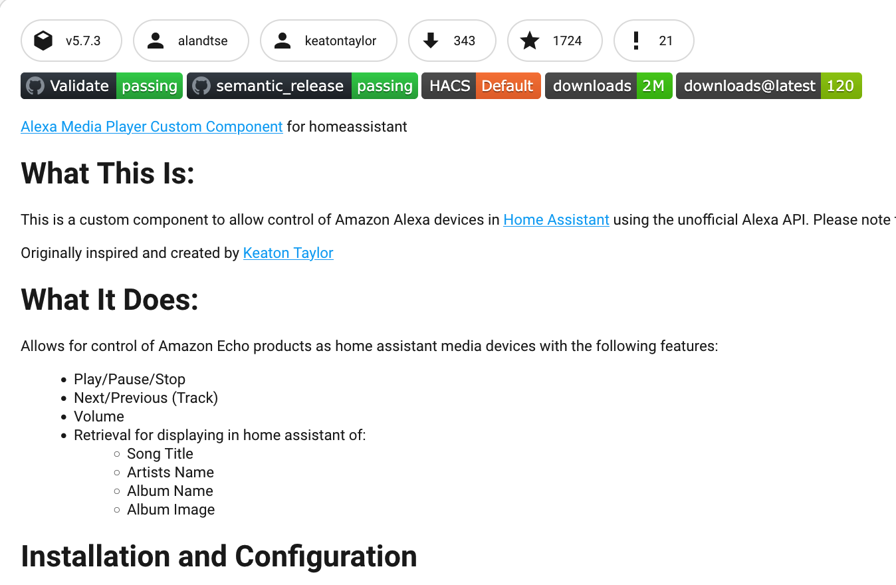The width and height of the screenshot is (896, 585).
Task: Open Alexa Media Player Custom Component link
Action: pyautogui.click(x=152, y=126)
